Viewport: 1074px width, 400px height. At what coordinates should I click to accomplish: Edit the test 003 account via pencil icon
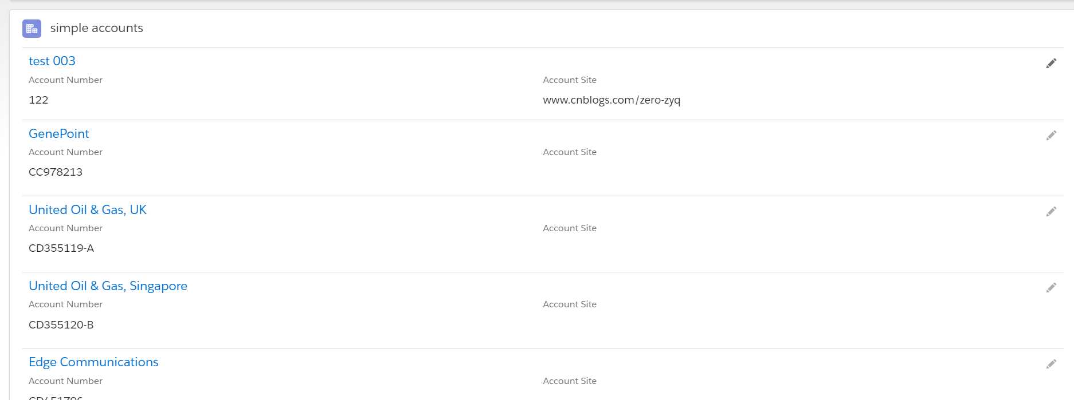(x=1051, y=64)
